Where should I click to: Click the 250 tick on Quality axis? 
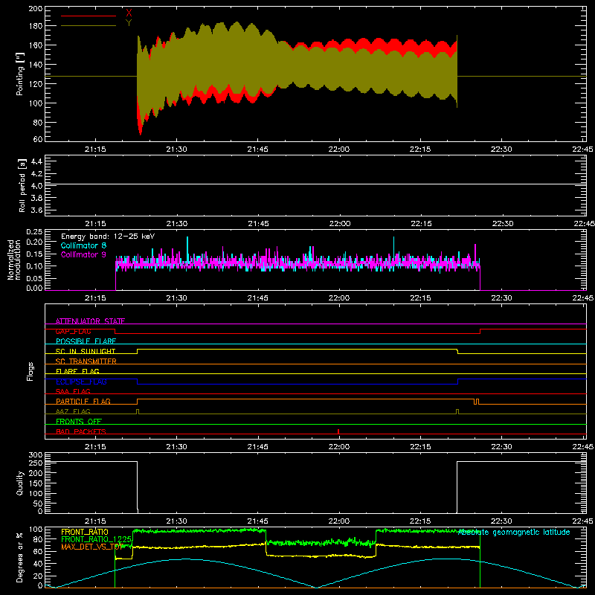(x=36, y=463)
